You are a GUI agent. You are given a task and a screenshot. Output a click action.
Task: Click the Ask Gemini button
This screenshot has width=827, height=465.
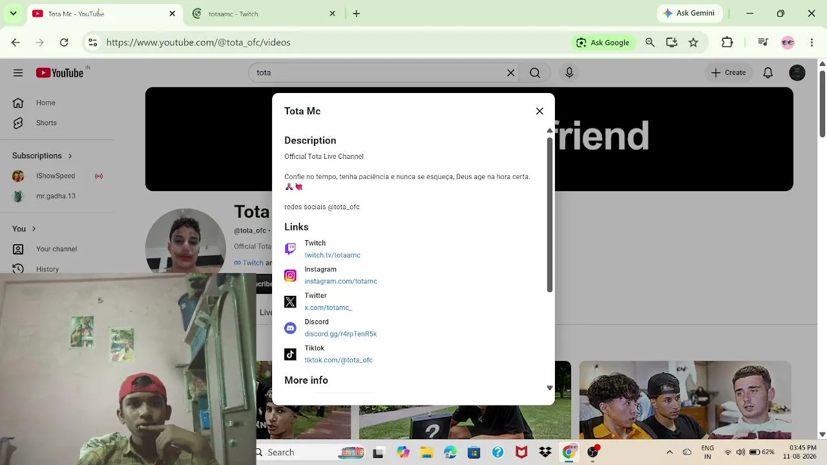click(689, 13)
